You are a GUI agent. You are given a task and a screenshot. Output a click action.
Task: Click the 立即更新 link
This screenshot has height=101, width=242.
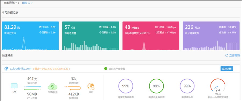234,55
